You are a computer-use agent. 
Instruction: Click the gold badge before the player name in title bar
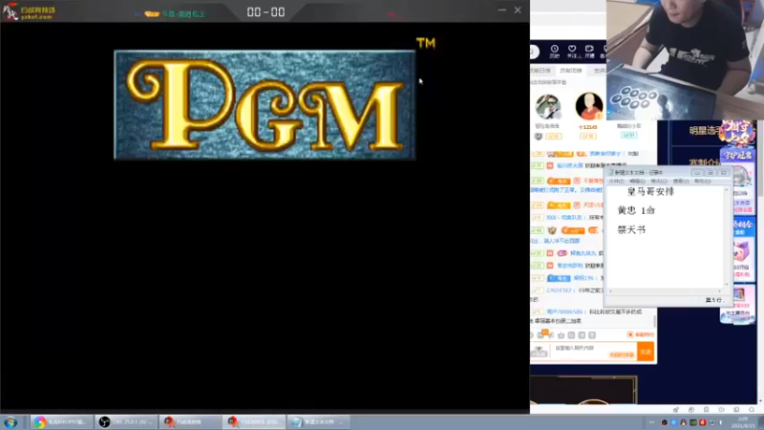coord(152,14)
